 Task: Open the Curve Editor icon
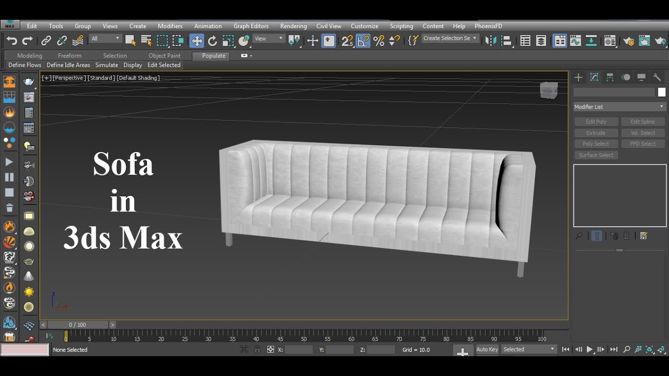pyautogui.click(x=575, y=41)
